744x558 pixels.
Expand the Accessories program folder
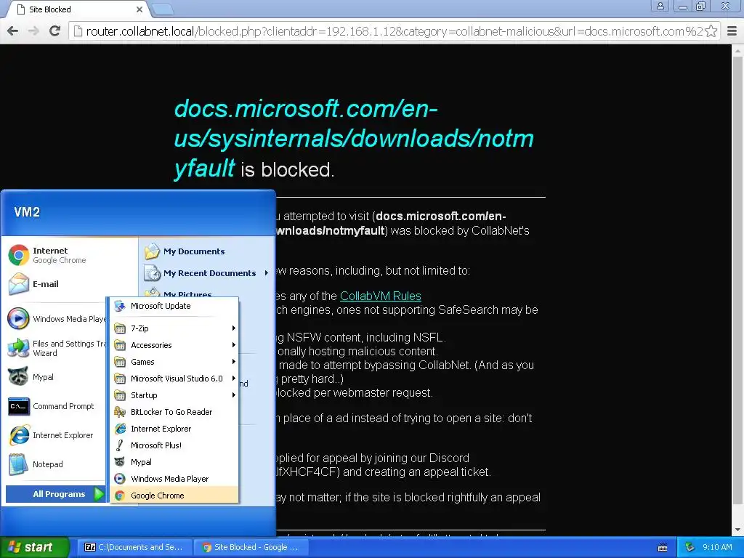174,345
